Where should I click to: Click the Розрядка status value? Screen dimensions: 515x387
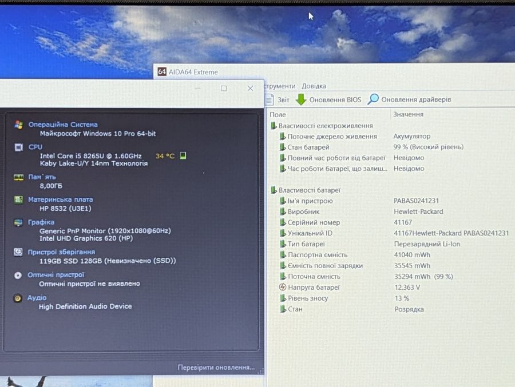tap(409, 309)
